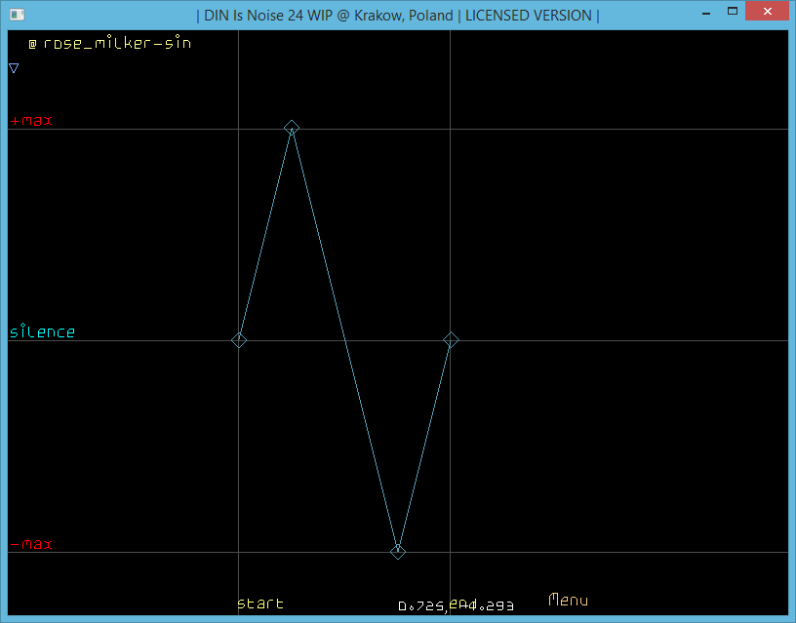Viewport: 796px width, 623px height.
Task: Click the rose_milker-sin curve name
Action: click(x=117, y=44)
